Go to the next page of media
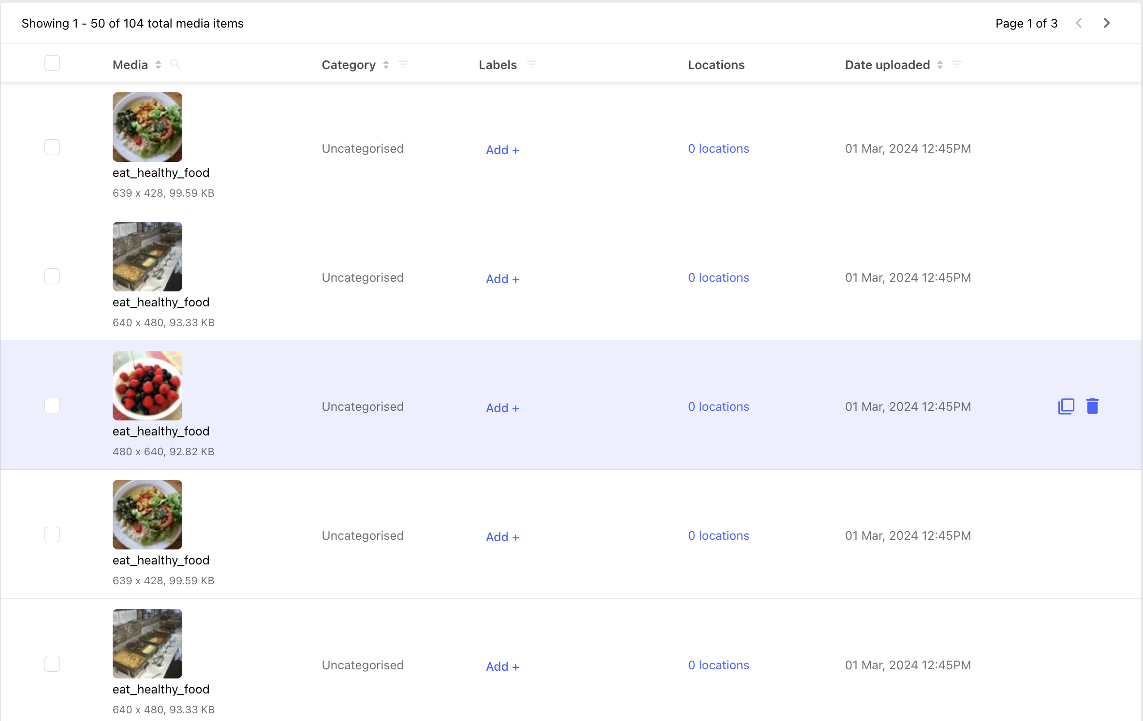Image resolution: width=1143 pixels, height=721 pixels. (1107, 23)
